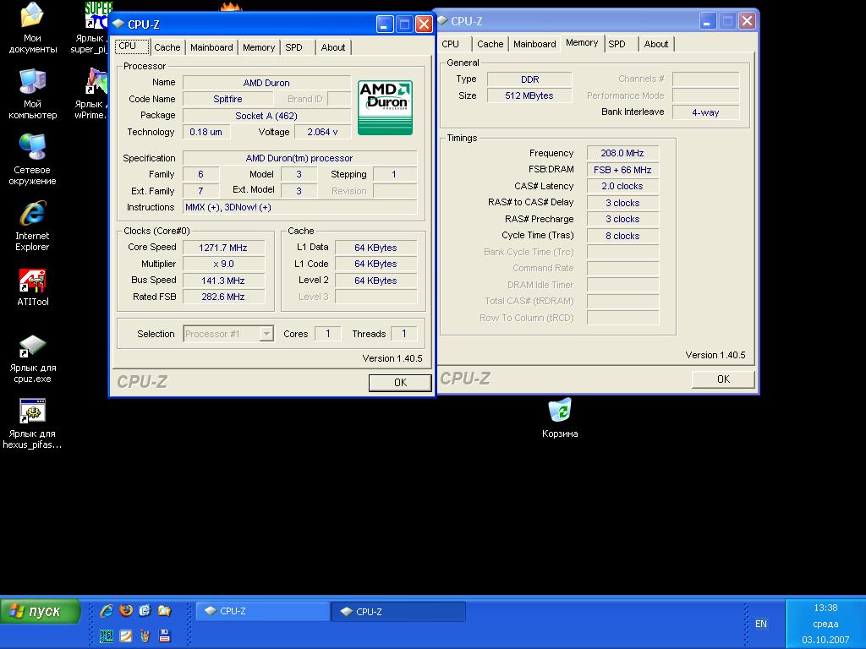This screenshot has height=649, width=866.
Task: Click the Core Speed 1271.7 MHz value
Action: (223, 248)
